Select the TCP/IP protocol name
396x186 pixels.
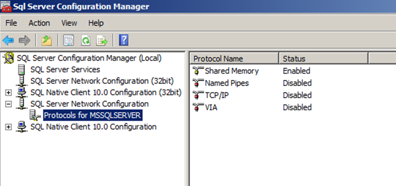tap(217, 95)
